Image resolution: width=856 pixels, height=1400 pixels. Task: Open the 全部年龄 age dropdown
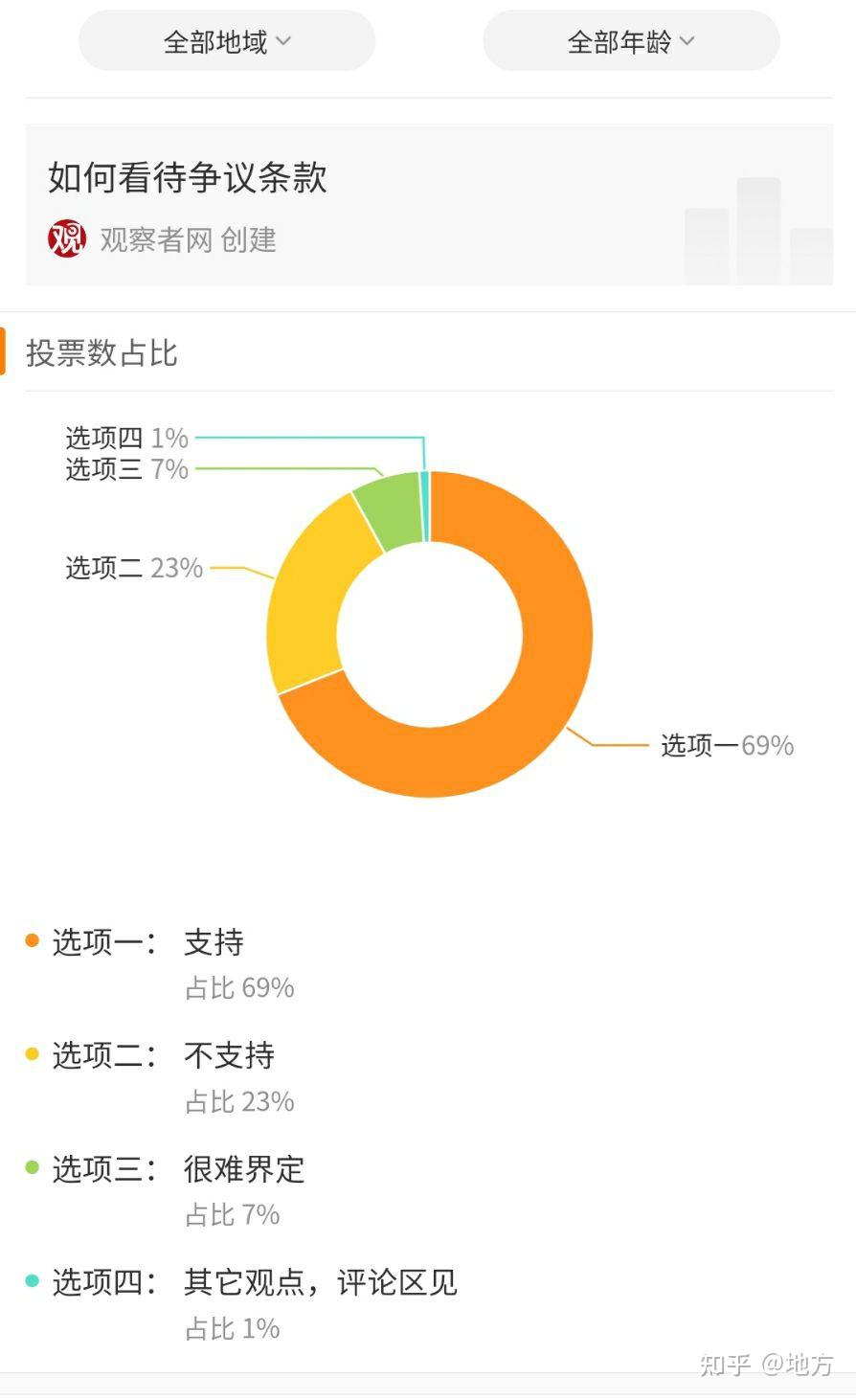click(x=631, y=41)
